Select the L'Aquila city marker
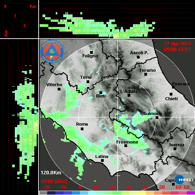 [129, 96]
